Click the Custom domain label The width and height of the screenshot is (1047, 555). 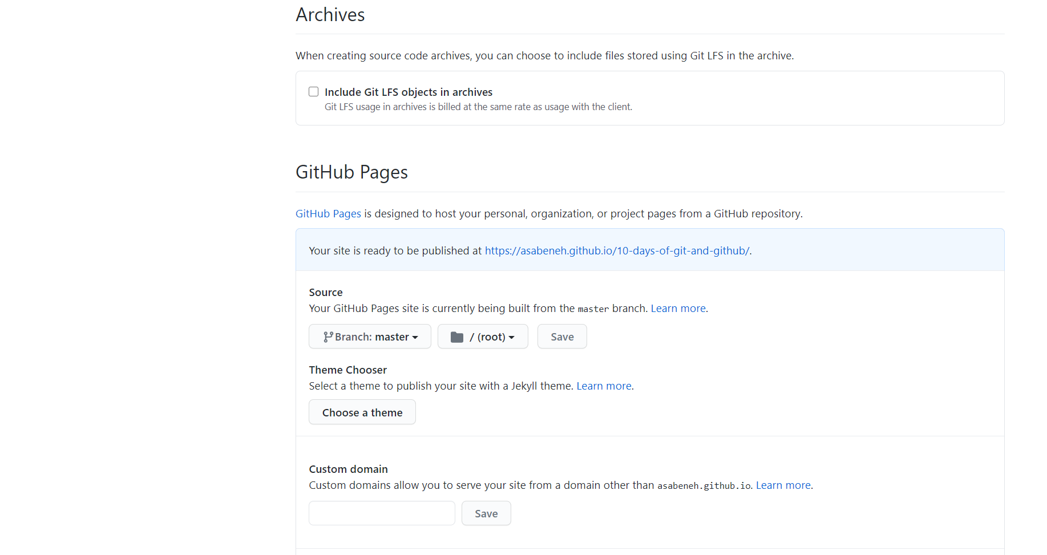349,469
